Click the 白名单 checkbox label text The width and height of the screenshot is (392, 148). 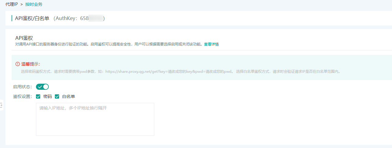[69, 97]
